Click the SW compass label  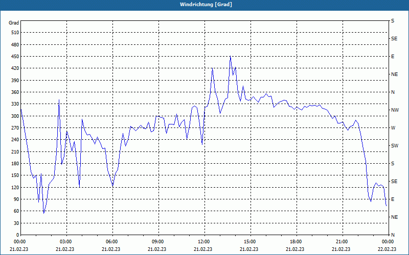(395, 146)
